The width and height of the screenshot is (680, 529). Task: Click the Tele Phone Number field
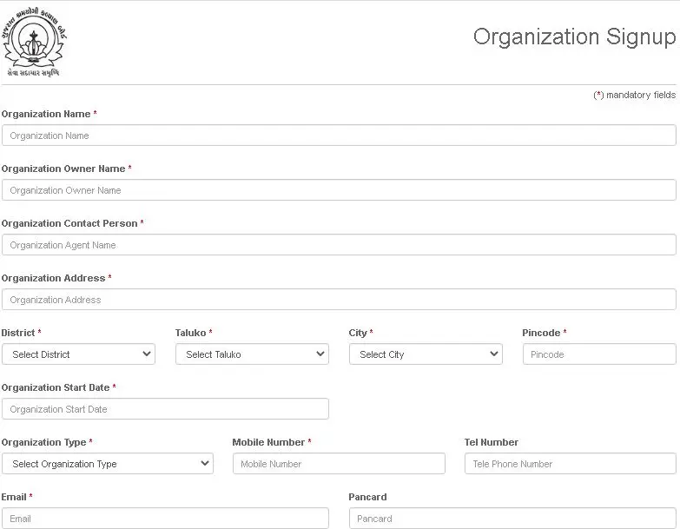571,464
